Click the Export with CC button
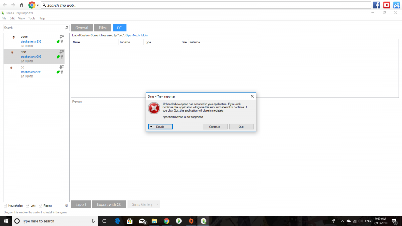This screenshot has height=226, width=402. coord(109,204)
